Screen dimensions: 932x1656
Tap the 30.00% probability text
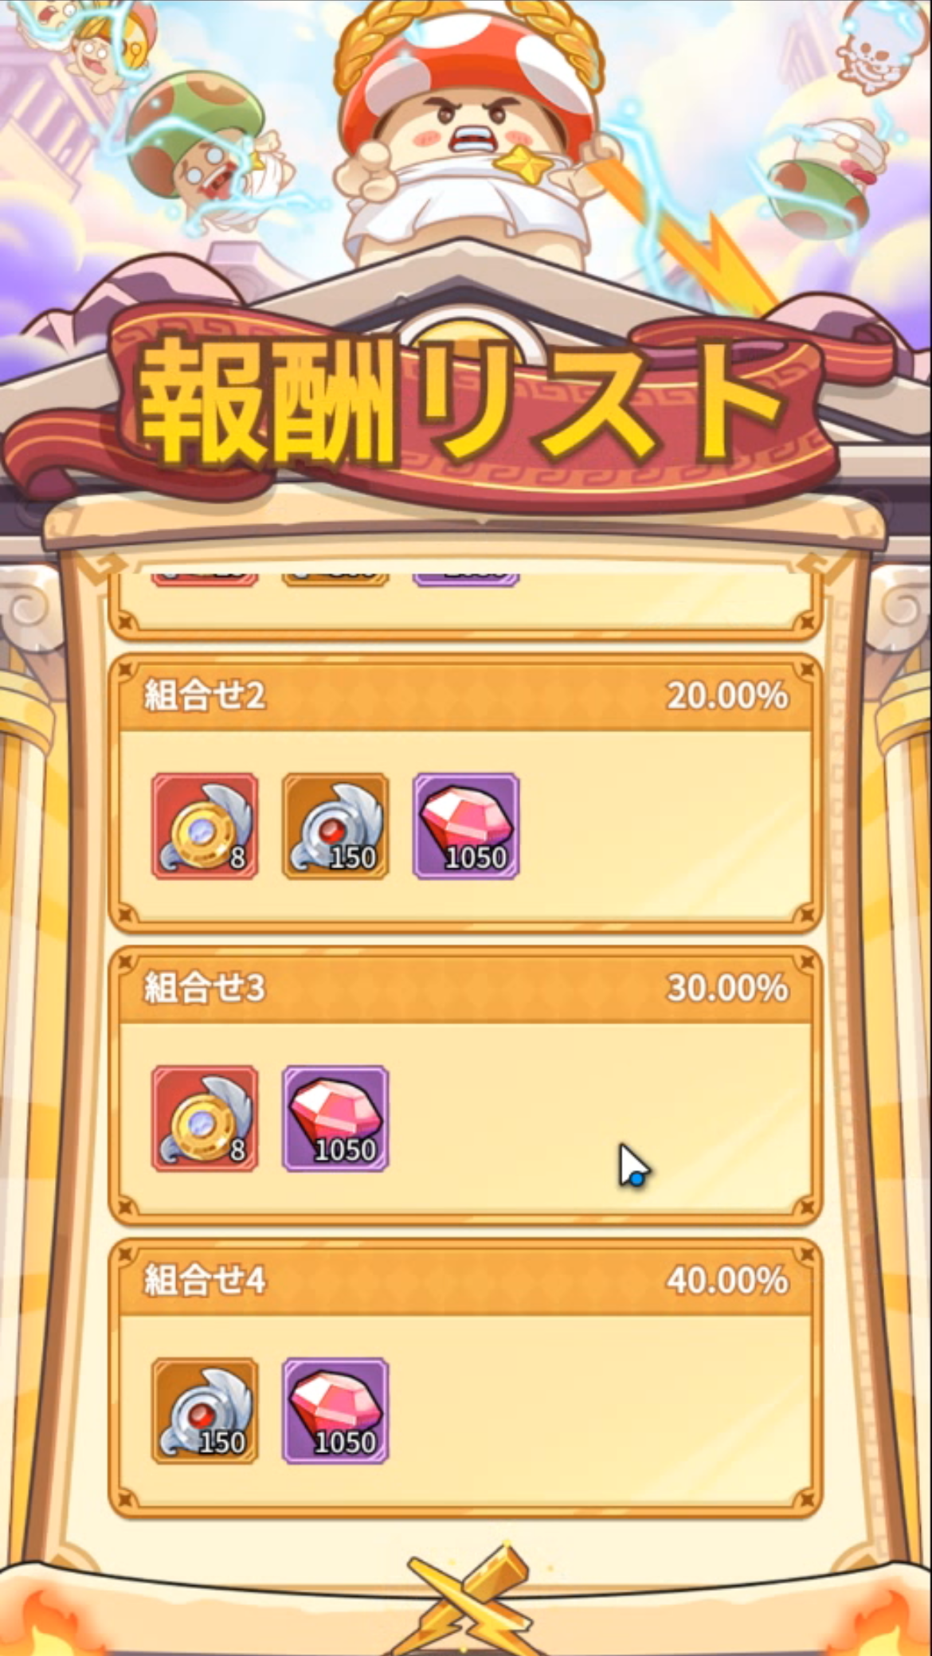[727, 988]
